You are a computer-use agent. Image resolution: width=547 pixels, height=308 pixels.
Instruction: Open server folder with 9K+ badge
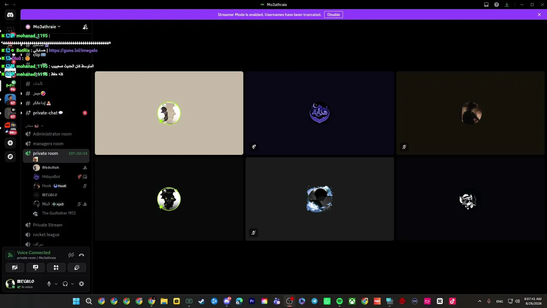10,127
